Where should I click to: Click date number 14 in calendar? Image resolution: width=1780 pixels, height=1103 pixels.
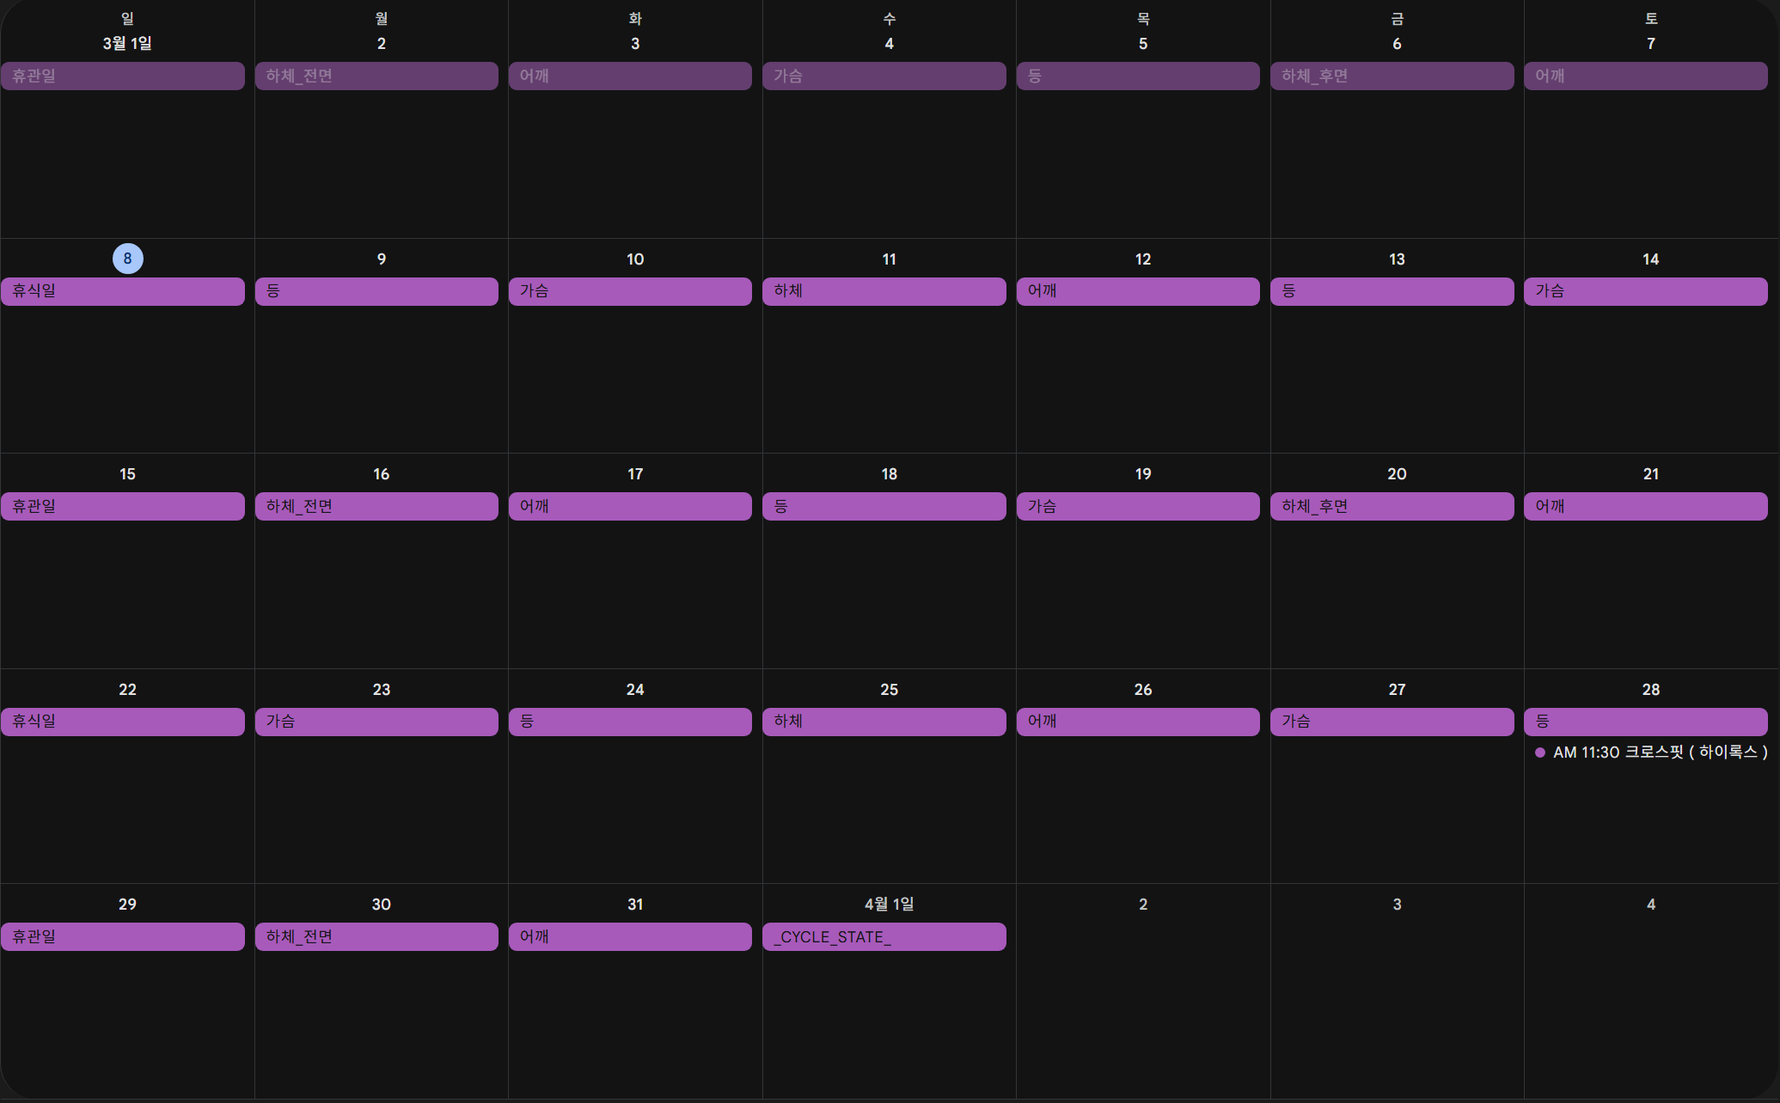(1650, 259)
